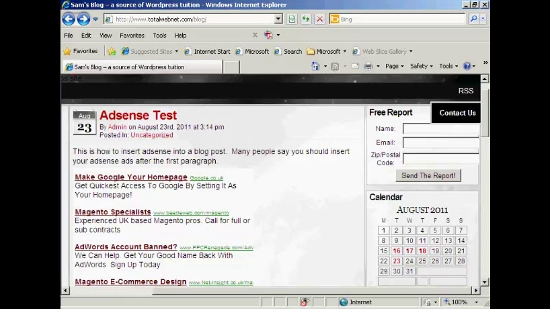Click the horizontal scrollbar right arrow

(x=476, y=290)
